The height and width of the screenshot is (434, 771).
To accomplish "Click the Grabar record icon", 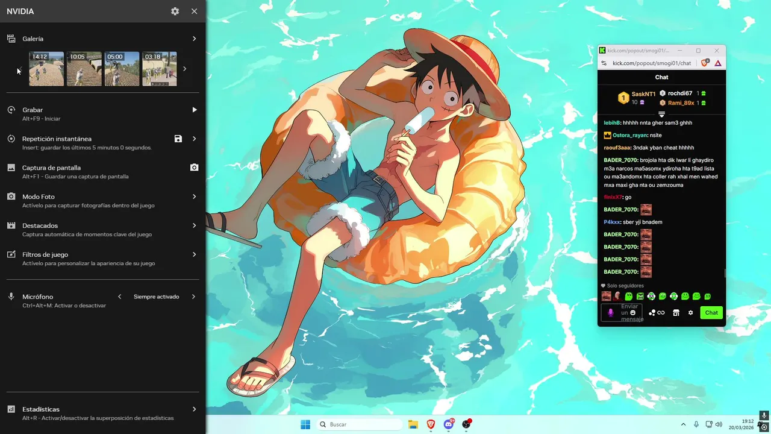I will 11,110.
